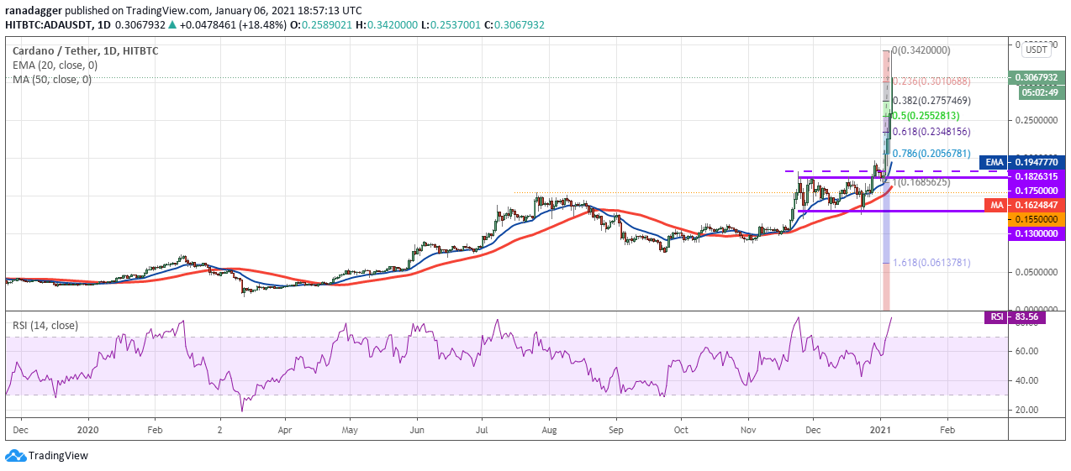This screenshot has width=1071, height=471.
Task: Click the TradingView logo icon
Action: pos(14,455)
